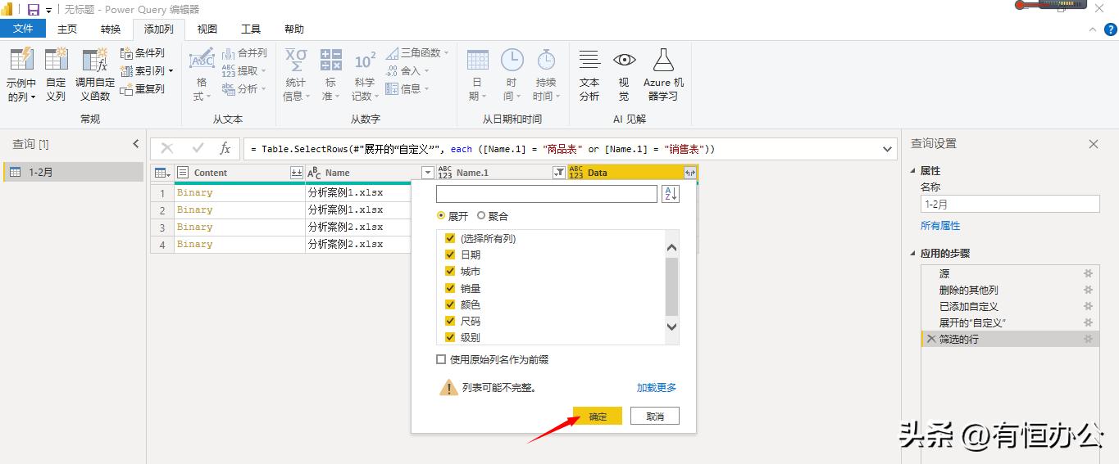This screenshot has height=464, width=1119.
Task: Click the table icon at grid corner
Action: coord(161,173)
